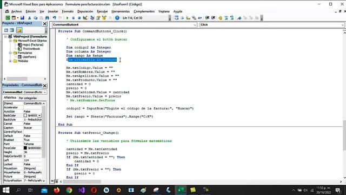
Task: Open the Complementos menu
Action: point(144,11)
